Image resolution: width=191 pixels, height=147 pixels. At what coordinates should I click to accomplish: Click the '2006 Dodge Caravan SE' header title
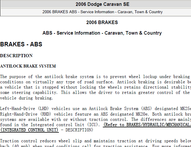(x=102, y=4)
